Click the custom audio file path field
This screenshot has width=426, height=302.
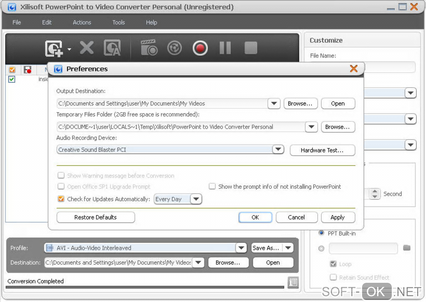pos(363,248)
